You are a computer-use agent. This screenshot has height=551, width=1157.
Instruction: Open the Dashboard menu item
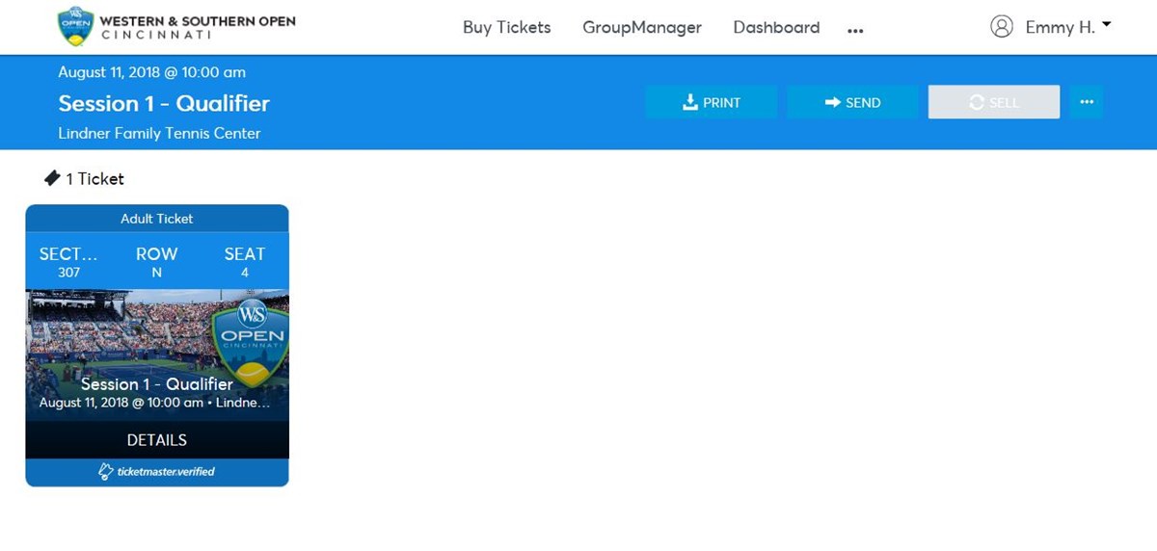pos(776,27)
